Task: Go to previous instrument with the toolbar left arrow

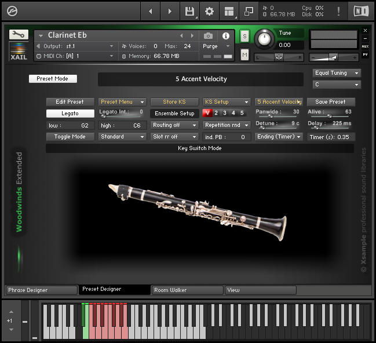Action: click(x=151, y=11)
